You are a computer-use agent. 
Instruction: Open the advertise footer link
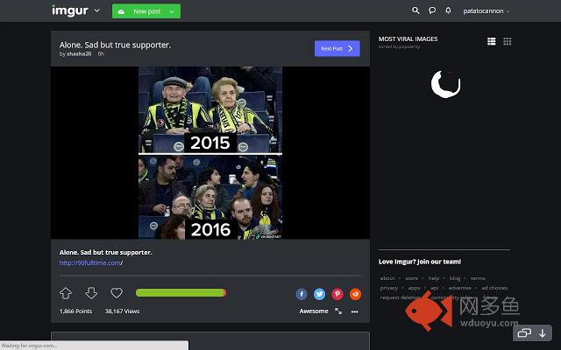[459, 288]
